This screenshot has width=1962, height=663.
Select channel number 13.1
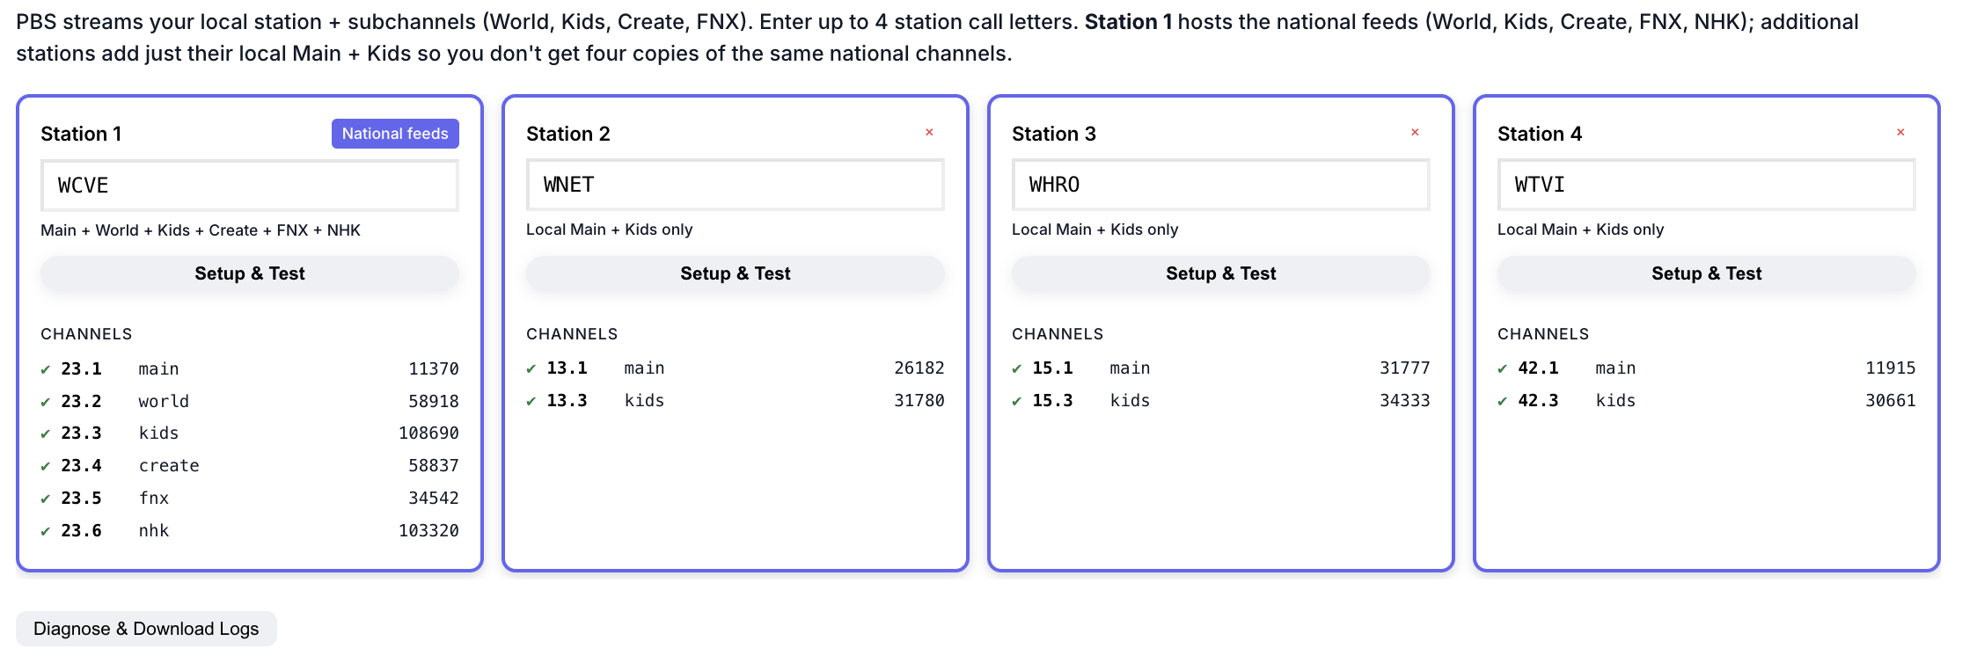[567, 368]
